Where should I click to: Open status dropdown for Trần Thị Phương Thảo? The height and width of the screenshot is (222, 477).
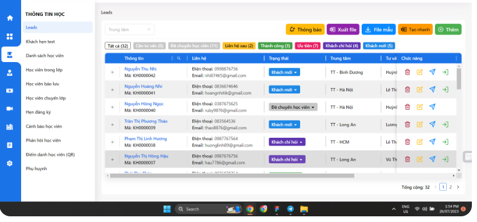point(284,125)
